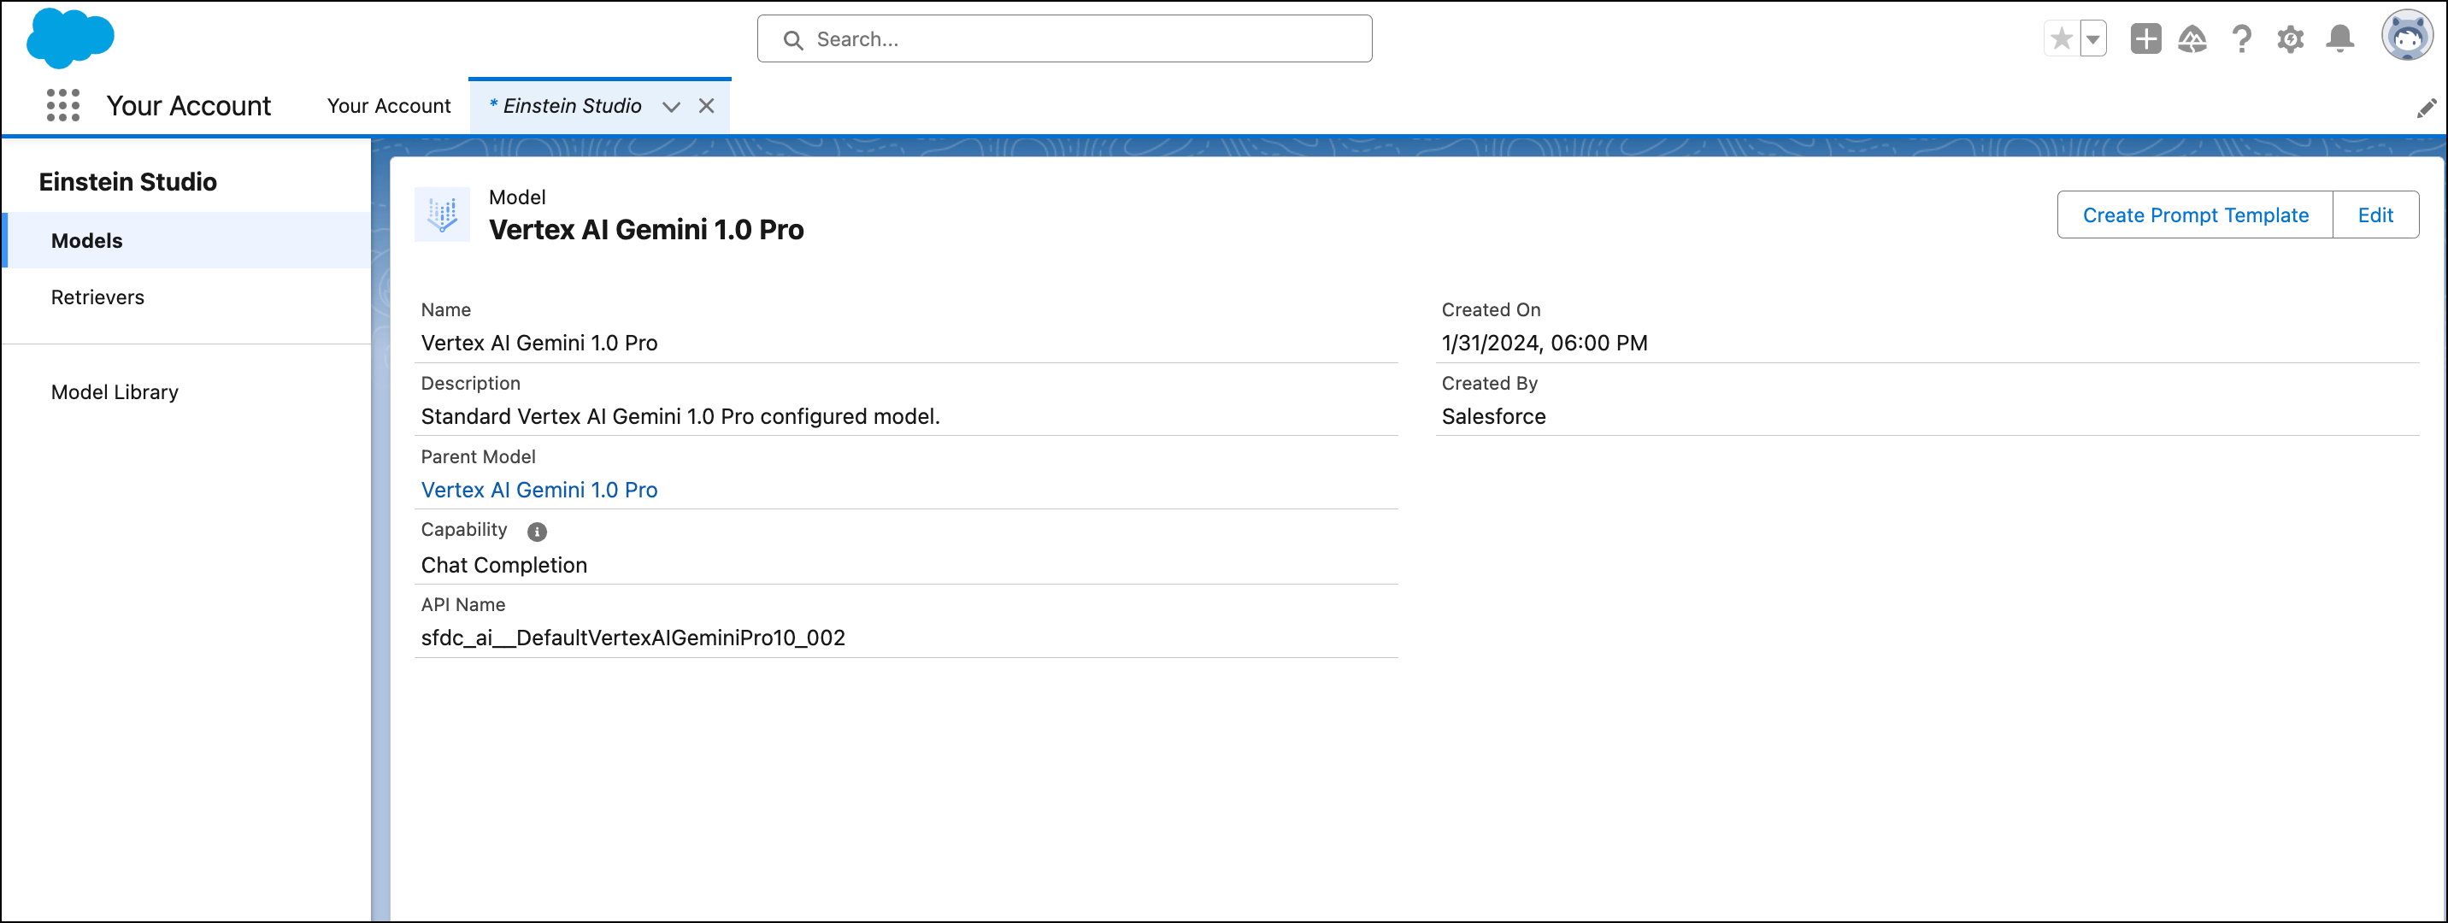Open the user profile avatar
Image resolution: width=2448 pixels, height=923 pixels.
point(2407,36)
